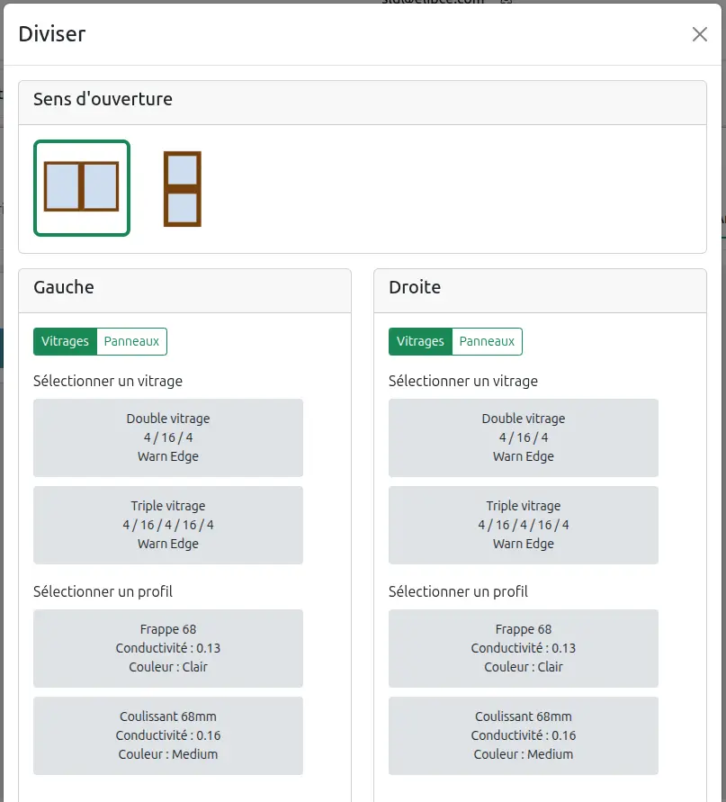Switch to Vitrages tab in Gauche panel
Viewport: 726px width, 802px height.
(x=65, y=342)
